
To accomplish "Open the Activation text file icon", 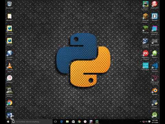I will [x=10, y=17].
